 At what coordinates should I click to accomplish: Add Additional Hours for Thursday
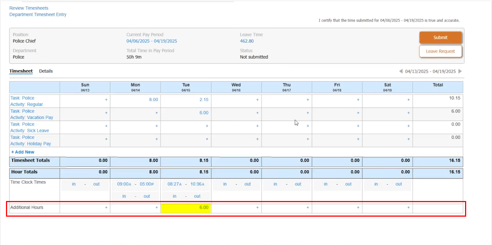tap(308, 207)
